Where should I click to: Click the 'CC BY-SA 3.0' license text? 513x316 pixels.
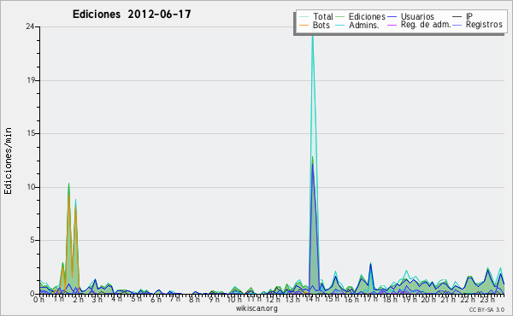pos(486,309)
